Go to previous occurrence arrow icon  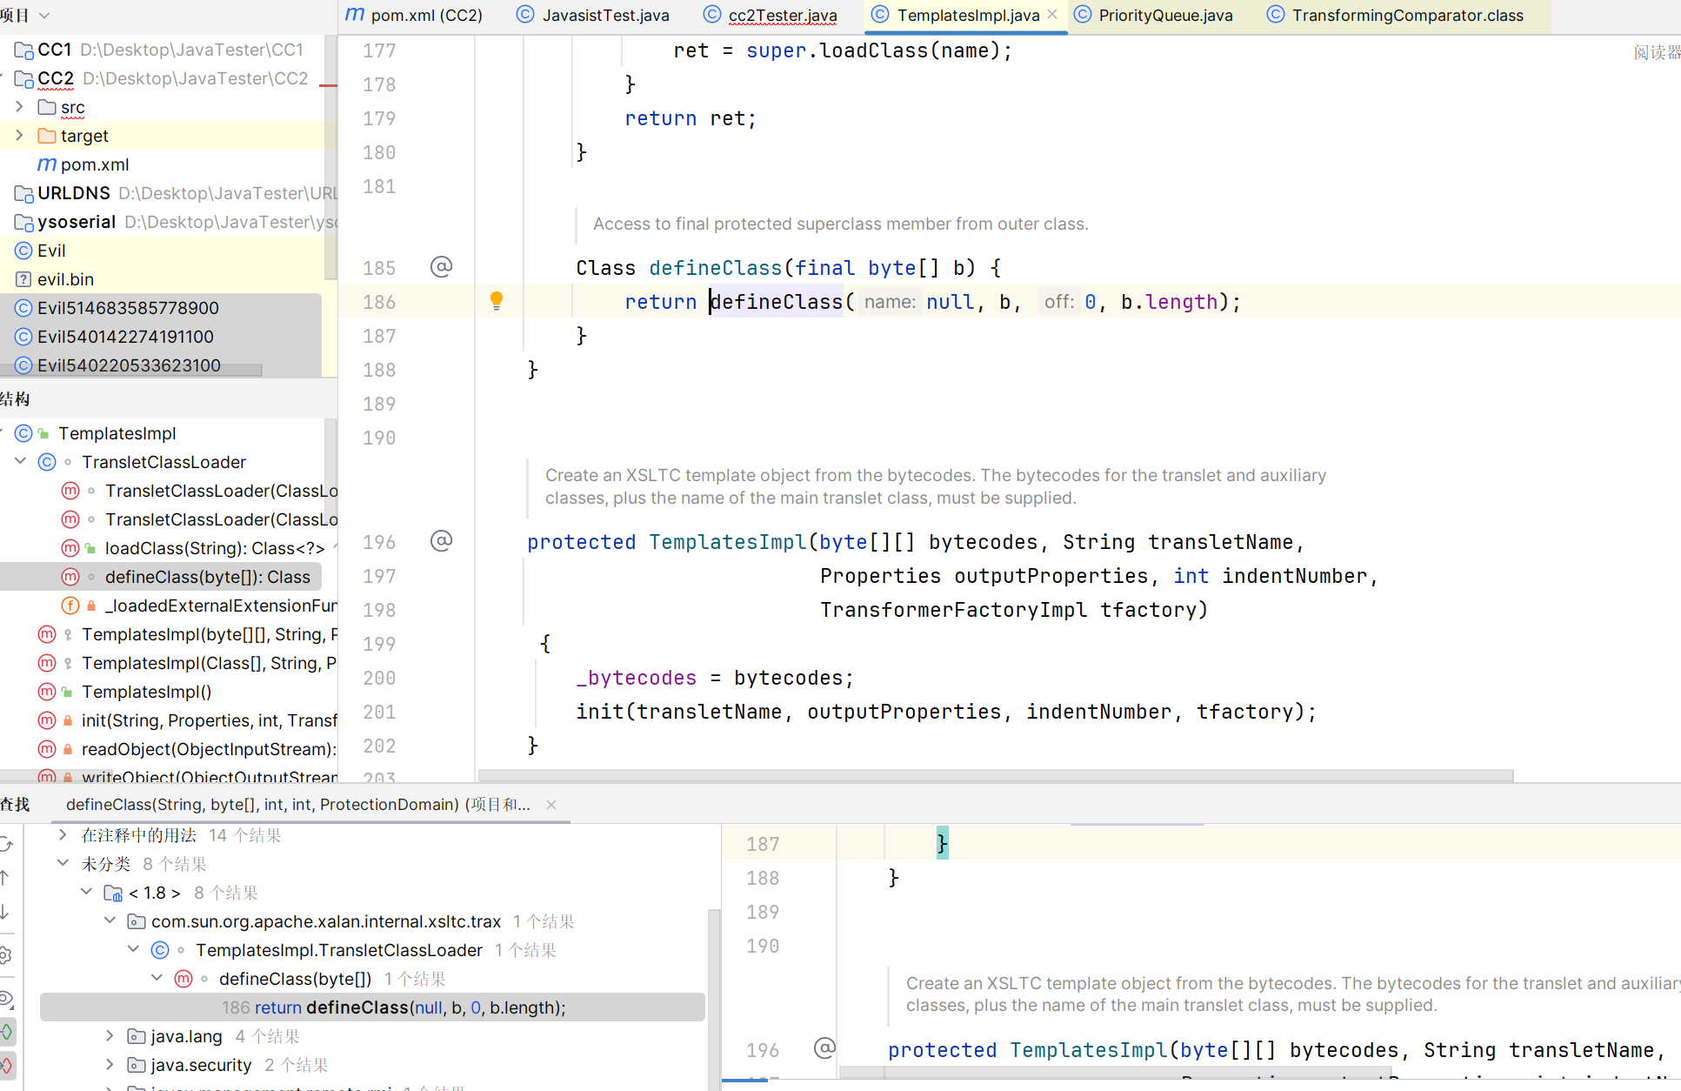coord(5,878)
